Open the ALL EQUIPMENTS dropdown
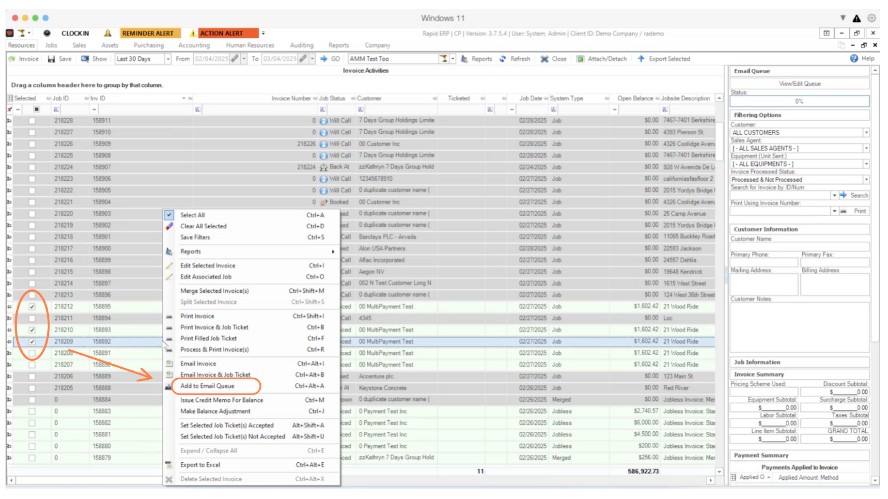This screenshot has width=888, height=499. click(x=866, y=164)
